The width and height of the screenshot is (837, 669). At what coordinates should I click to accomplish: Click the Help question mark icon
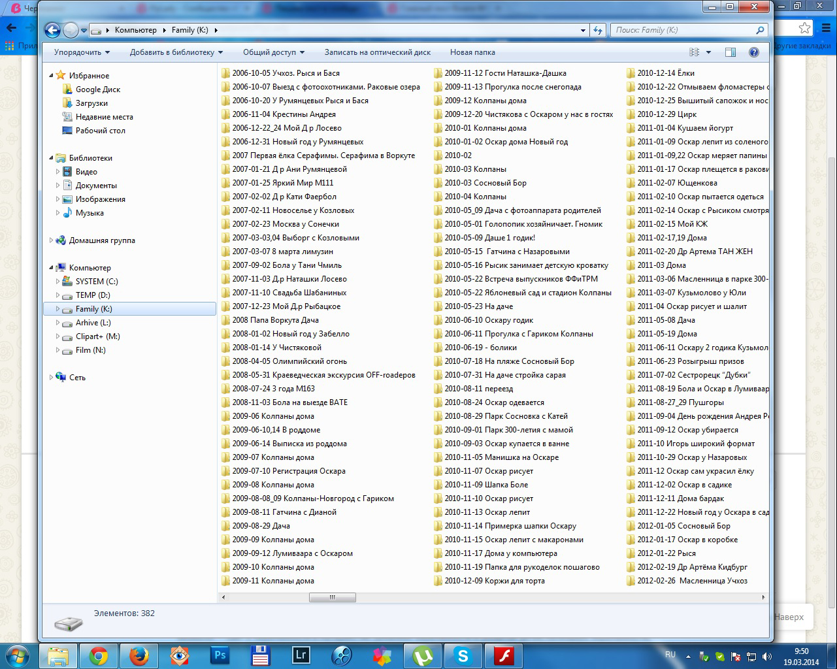coord(753,52)
